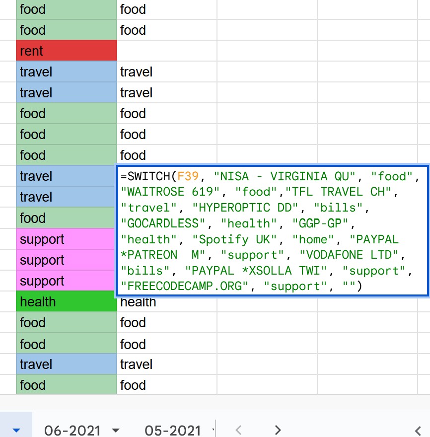Viewport: 430px width, 437px height.
Task: Click inside the SWITCH formula editor
Action: (x=273, y=231)
